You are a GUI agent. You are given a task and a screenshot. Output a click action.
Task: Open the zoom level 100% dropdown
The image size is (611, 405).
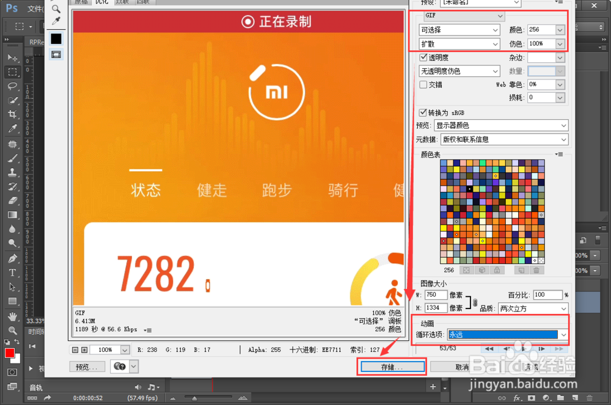click(x=125, y=349)
